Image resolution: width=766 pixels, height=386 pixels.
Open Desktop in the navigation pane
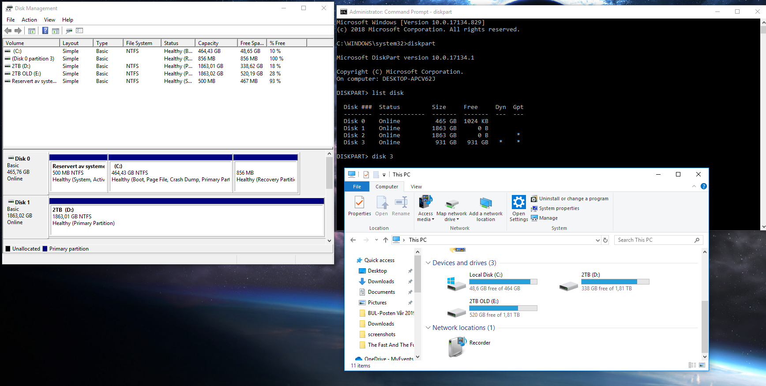point(377,271)
